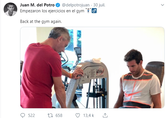The height and width of the screenshot is (118, 166).
Task: Click the weightlifter emoji in tweet
Action: point(88,11)
